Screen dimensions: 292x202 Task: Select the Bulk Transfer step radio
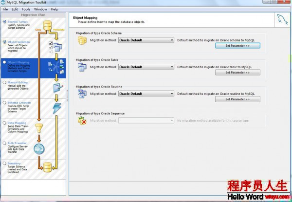pos(4,143)
